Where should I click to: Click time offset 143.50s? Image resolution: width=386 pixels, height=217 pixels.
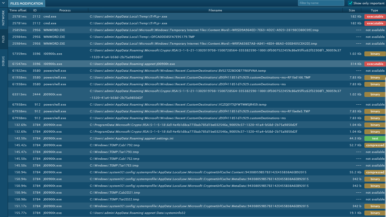[20, 139]
